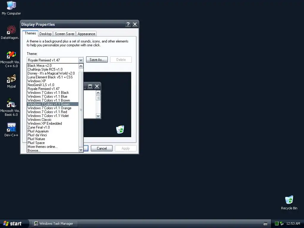Screen dimensions: 304x228
Task: Choose Windows 7 Colors v1.1 Red
Action: pos(53,112)
